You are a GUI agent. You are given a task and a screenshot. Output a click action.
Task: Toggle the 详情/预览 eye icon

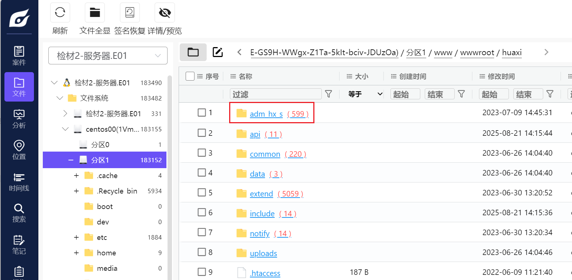coord(165,13)
